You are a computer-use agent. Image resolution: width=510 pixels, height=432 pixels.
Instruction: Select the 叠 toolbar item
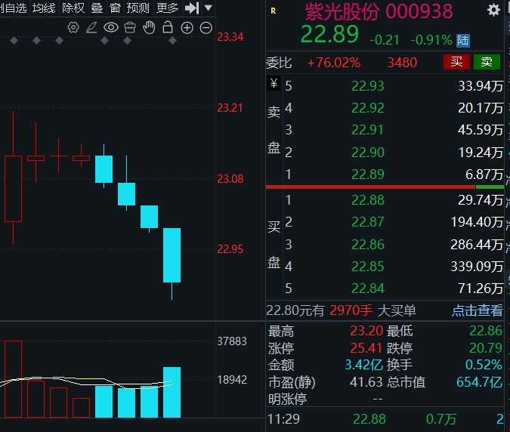pyautogui.click(x=97, y=8)
